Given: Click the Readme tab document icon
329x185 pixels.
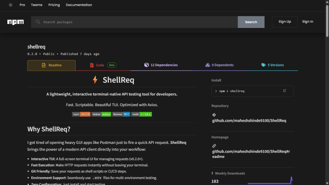Looking at the screenshot, I should (x=44, y=65).
